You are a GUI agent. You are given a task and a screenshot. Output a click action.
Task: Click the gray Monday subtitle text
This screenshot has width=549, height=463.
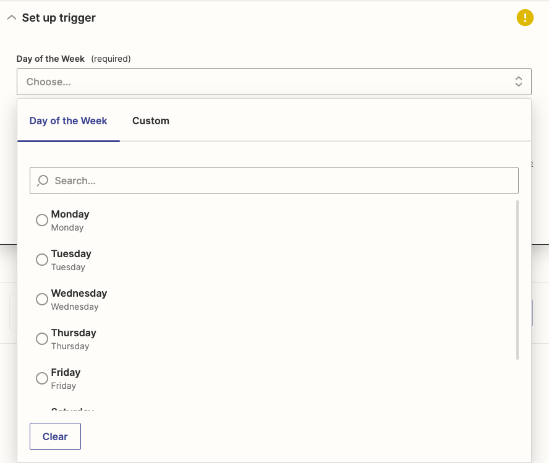tap(67, 227)
